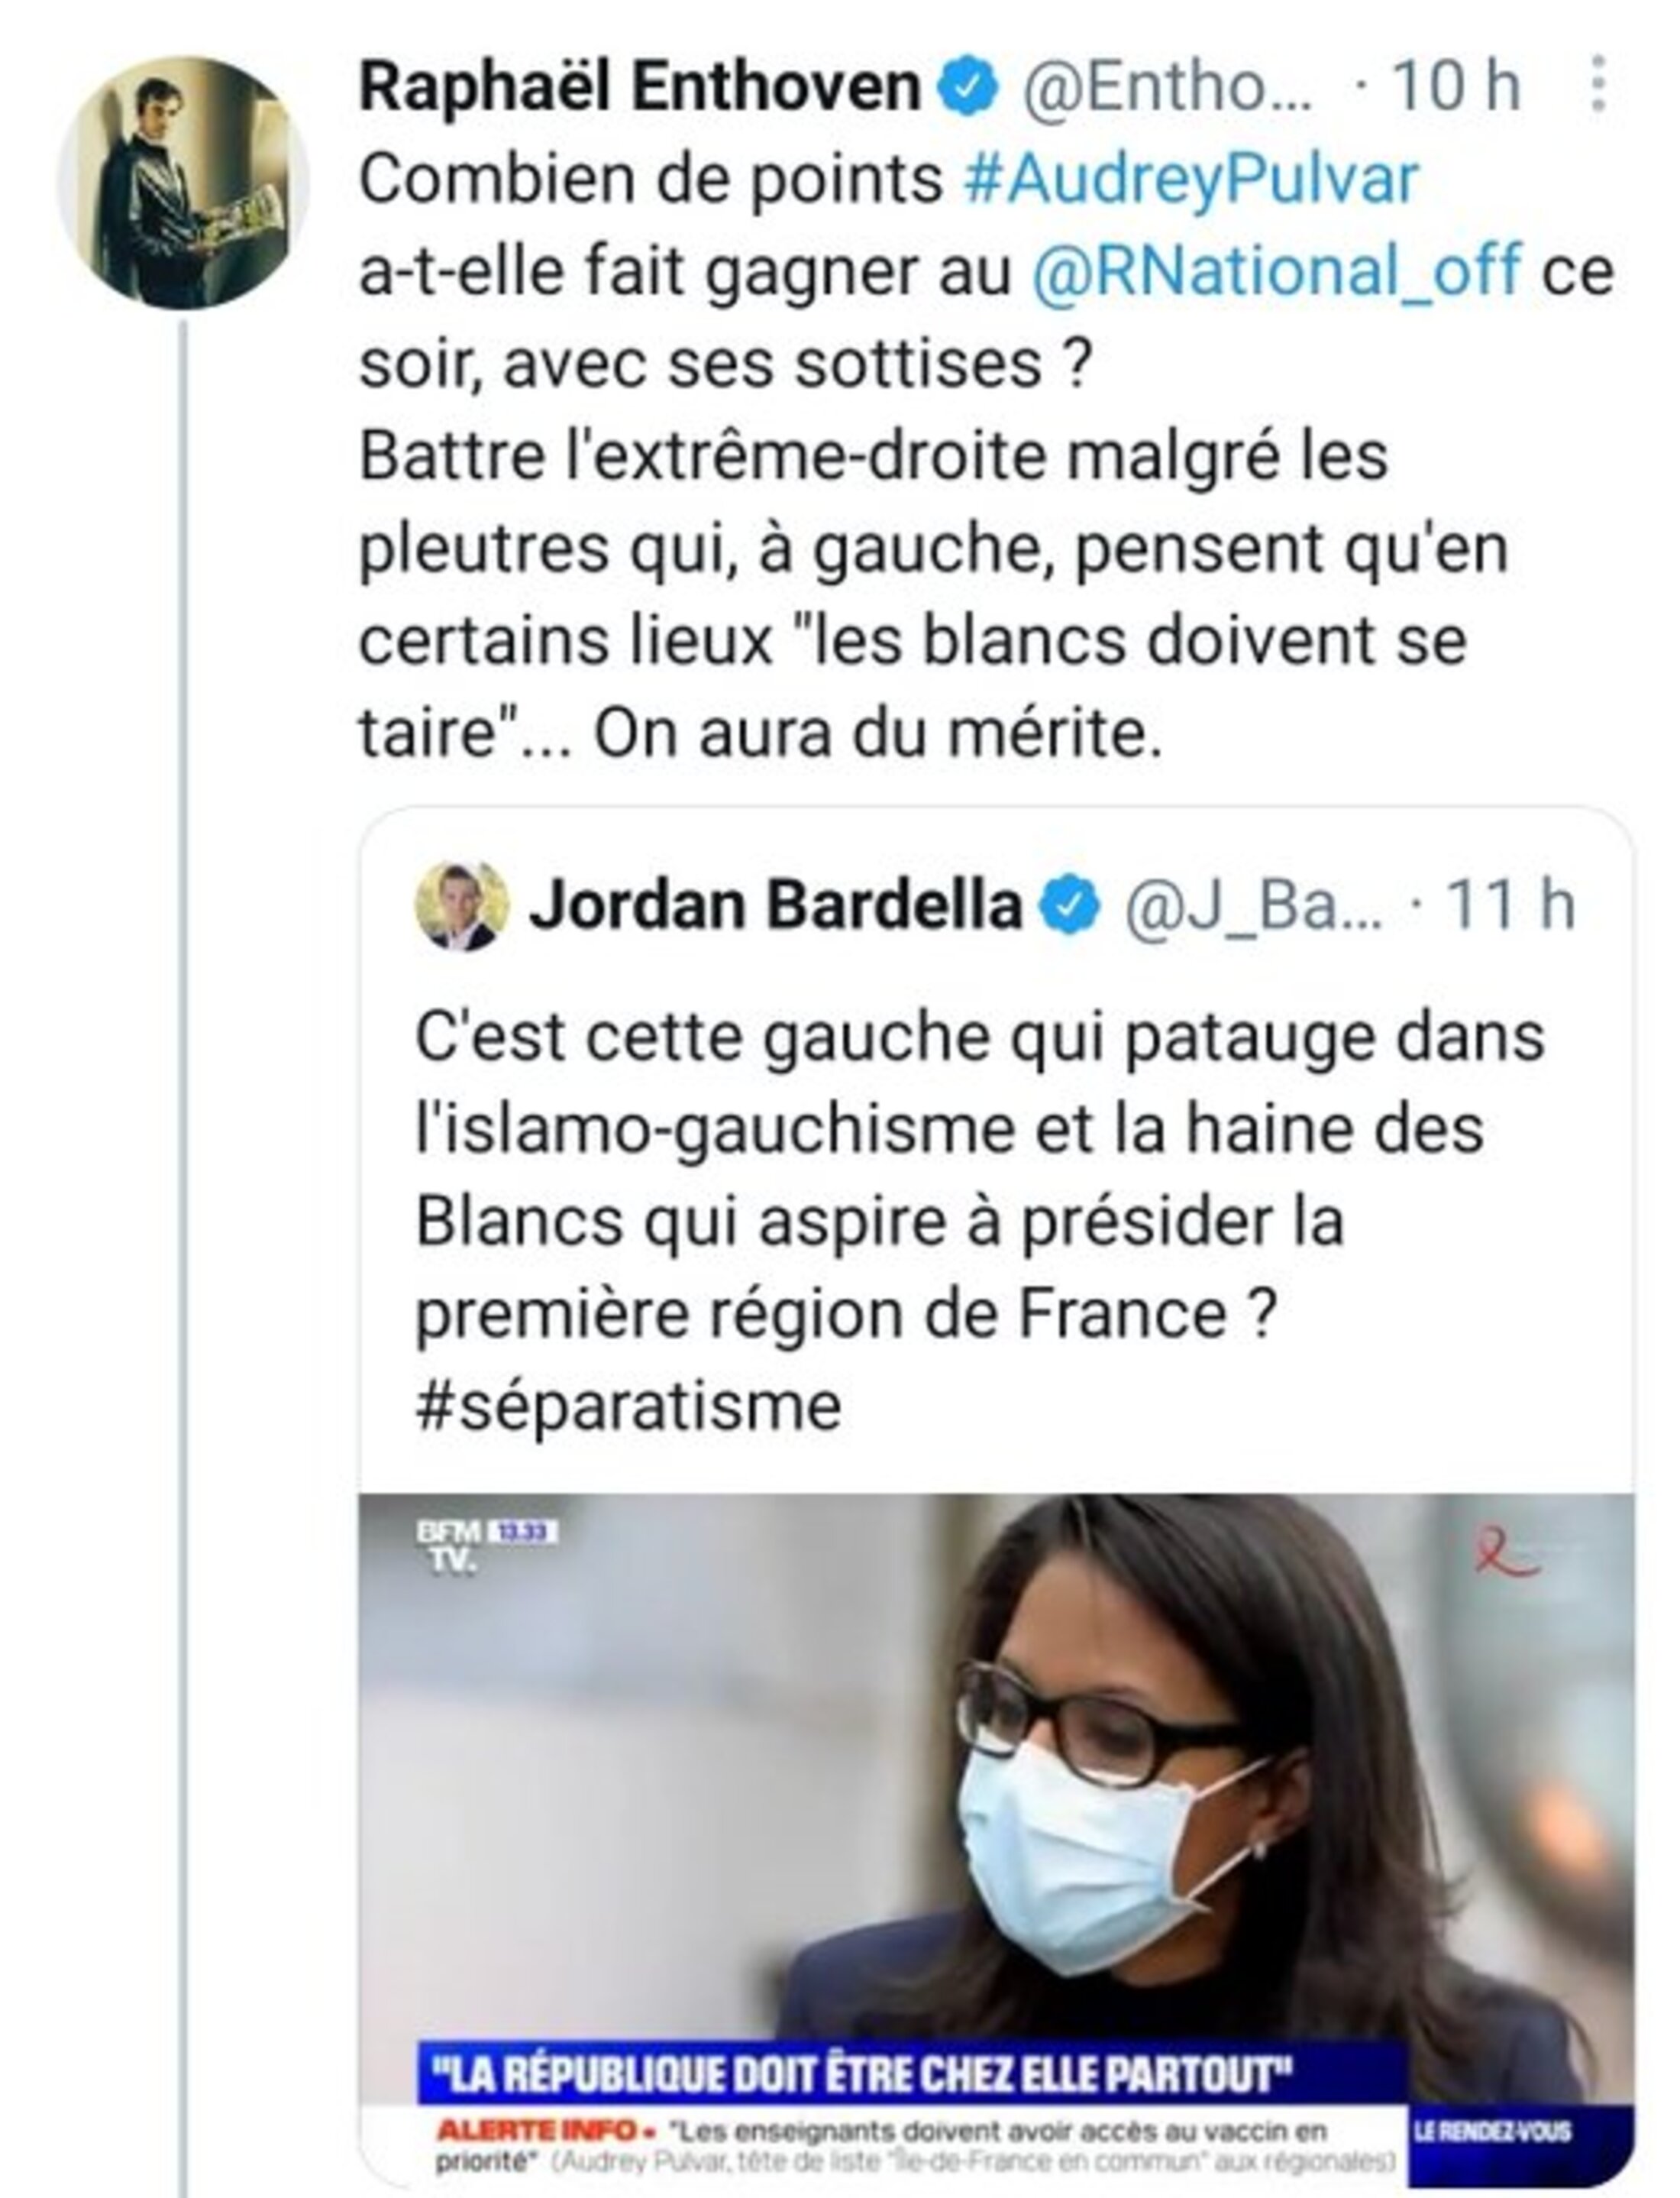Open Raphaël Enthoven's profile picture
This screenshot has height=2198, width=1680.
click(x=182, y=183)
